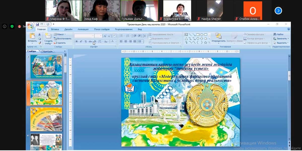
Task: Click the Найти (Find) binoculars button
Action: pyautogui.click(x=278, y=34)
